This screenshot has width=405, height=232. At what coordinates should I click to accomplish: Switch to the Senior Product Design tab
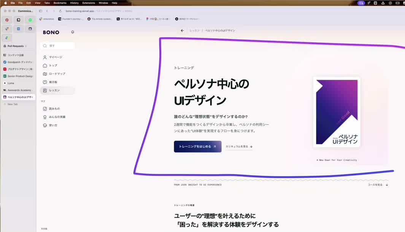click(x=19, y=76)
